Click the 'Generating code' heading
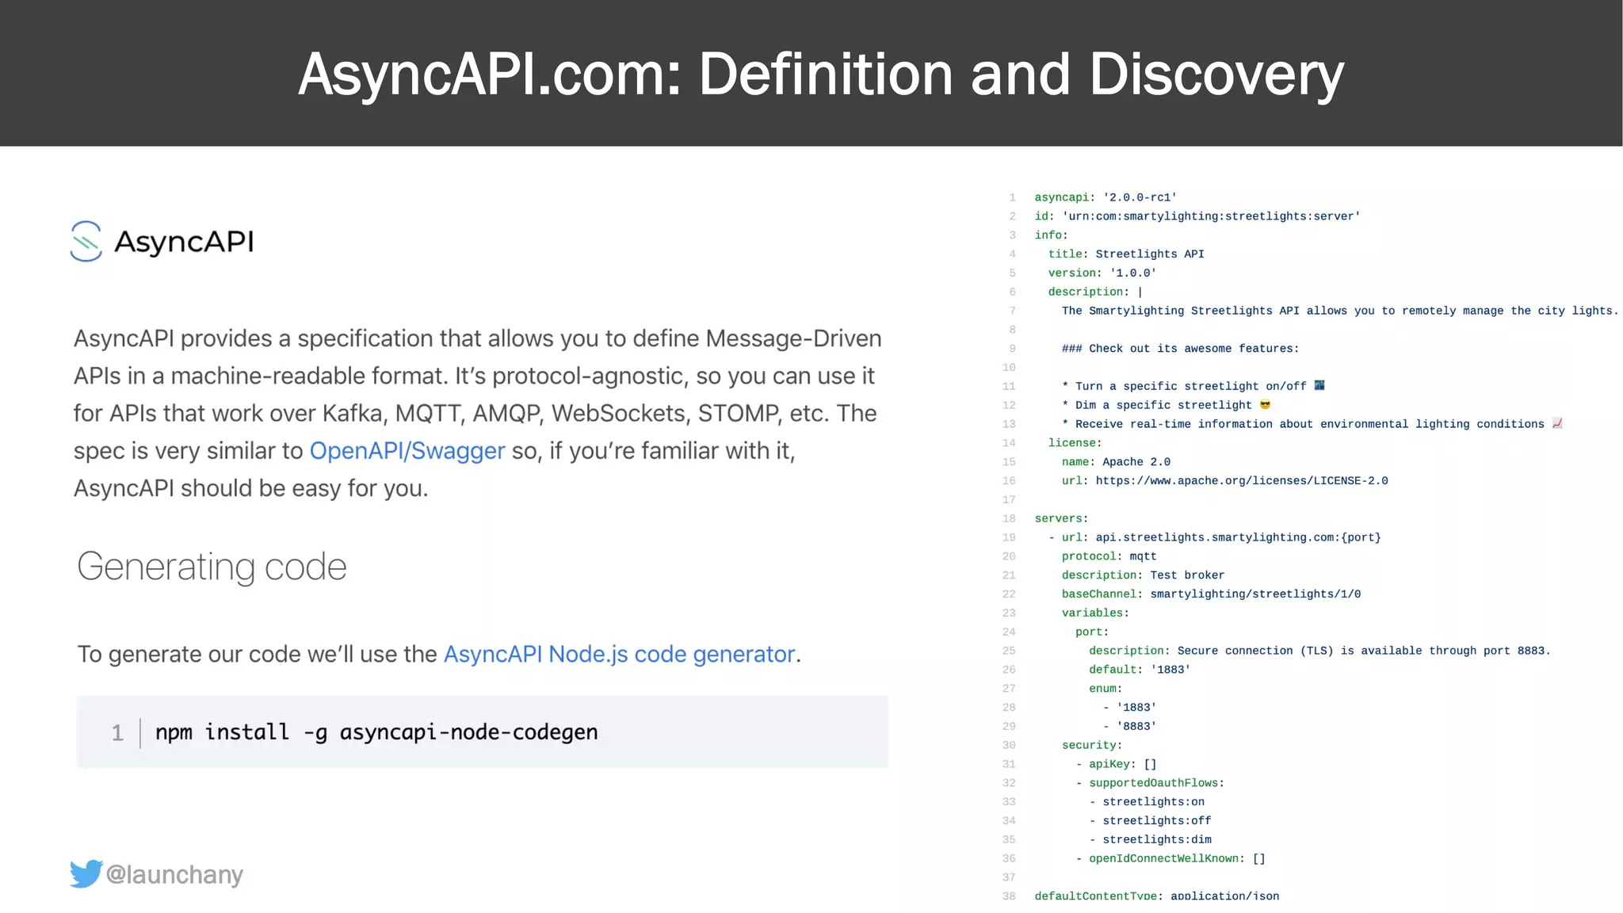This screenshot has height=913, width=1623. [x=212, y=567]
